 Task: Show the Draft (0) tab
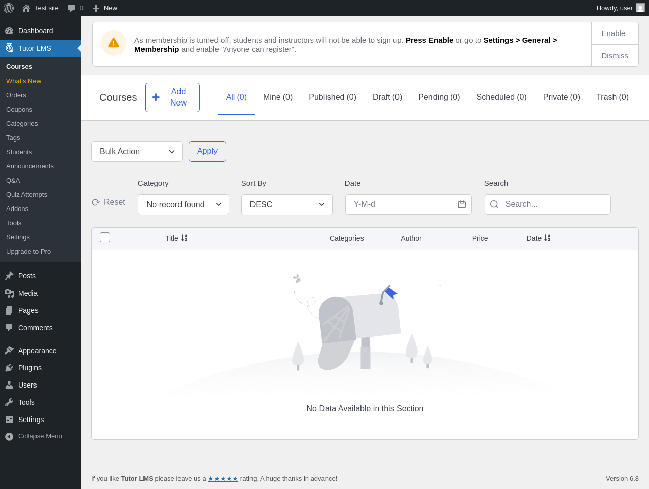(x=387, y=97)
